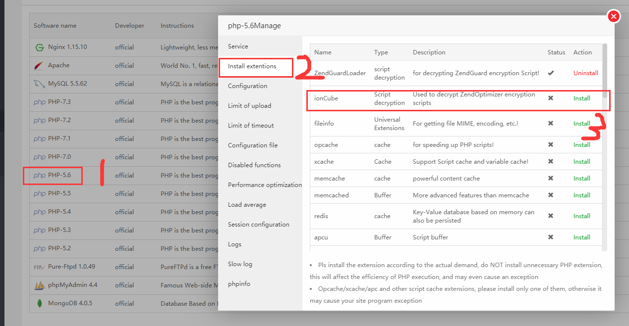The width and height of the screenshot is (629, 326).
Task: Open the phpinfo tab
Action: point(260,283)
